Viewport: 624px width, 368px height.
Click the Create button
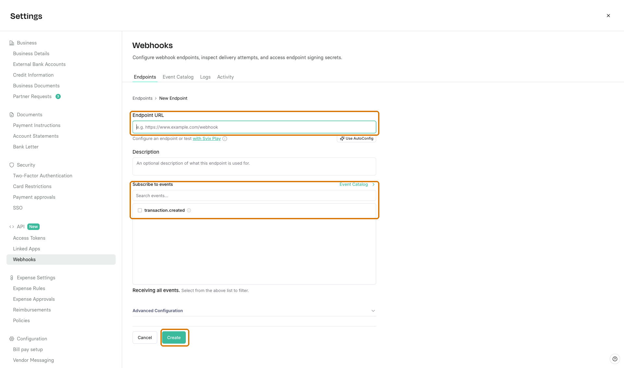tap(174, 338)
